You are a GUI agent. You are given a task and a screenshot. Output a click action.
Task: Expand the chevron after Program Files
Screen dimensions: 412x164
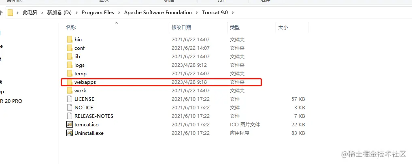tap(119, 13)
